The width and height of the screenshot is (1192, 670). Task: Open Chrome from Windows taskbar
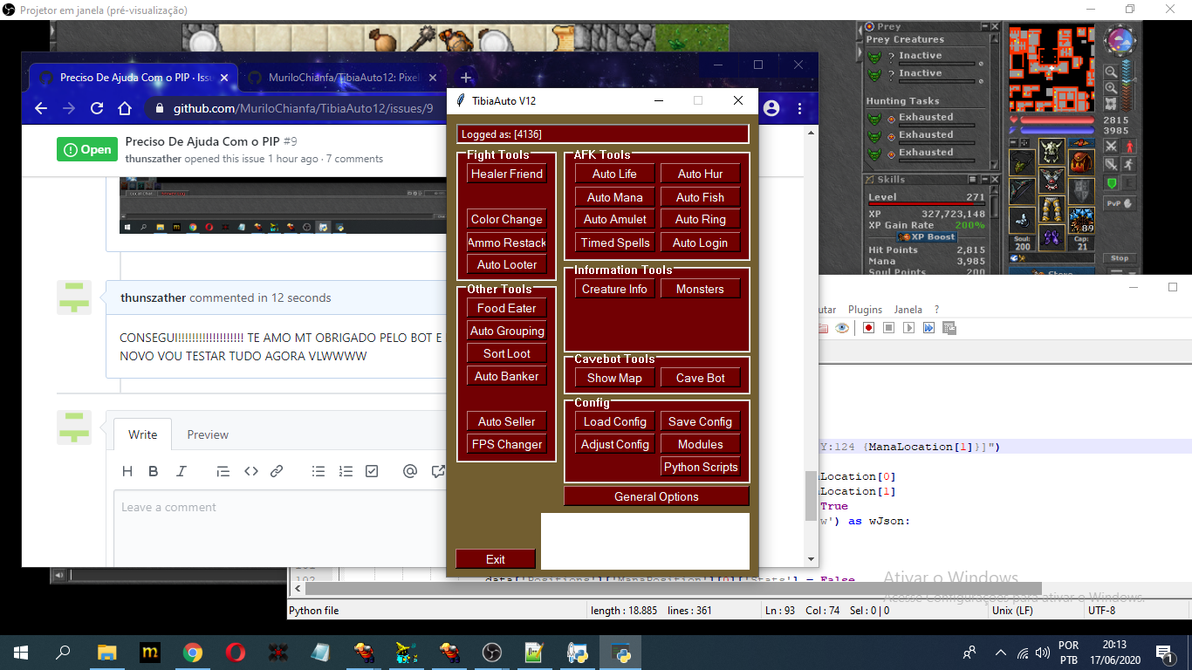[193, 653]
